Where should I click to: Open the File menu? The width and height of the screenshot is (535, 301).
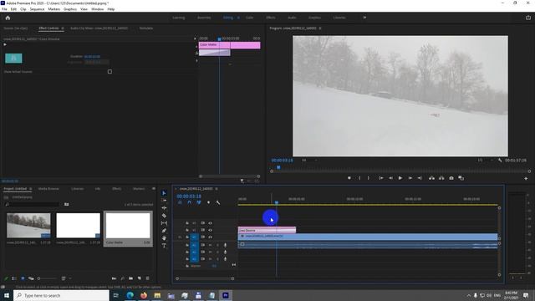(4, 9)
